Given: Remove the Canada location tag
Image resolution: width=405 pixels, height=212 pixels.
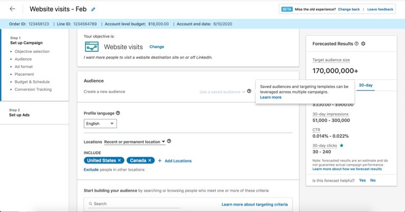Looking at the screenshot, I should point(150,161).
